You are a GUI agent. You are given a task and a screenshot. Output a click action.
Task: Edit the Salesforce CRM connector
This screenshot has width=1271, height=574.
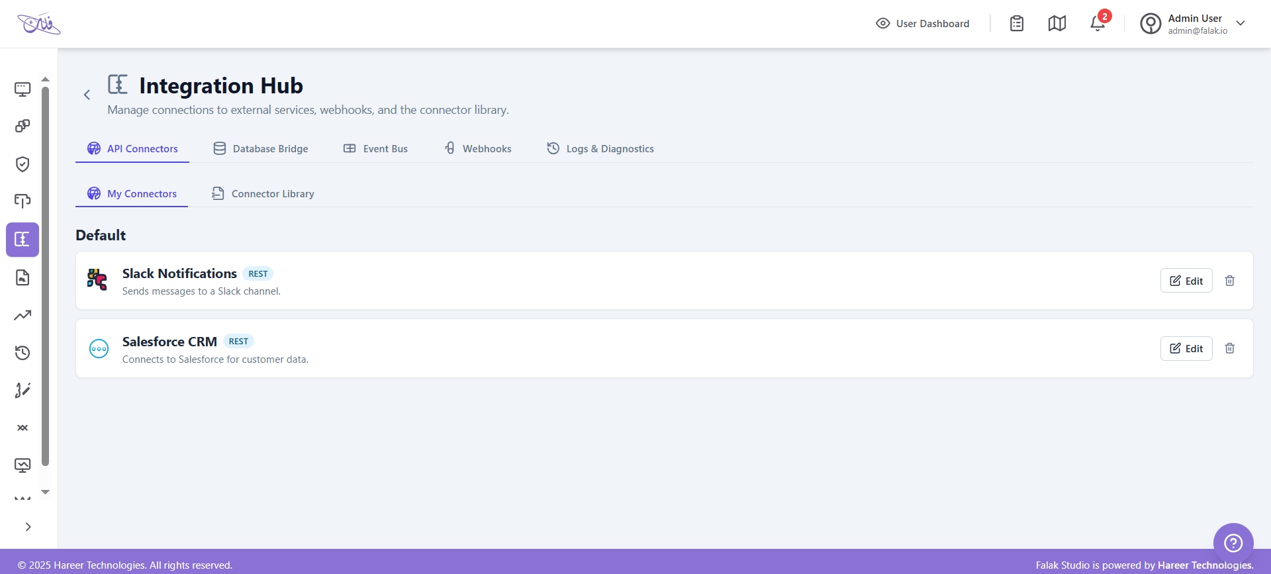point(1186,348)
